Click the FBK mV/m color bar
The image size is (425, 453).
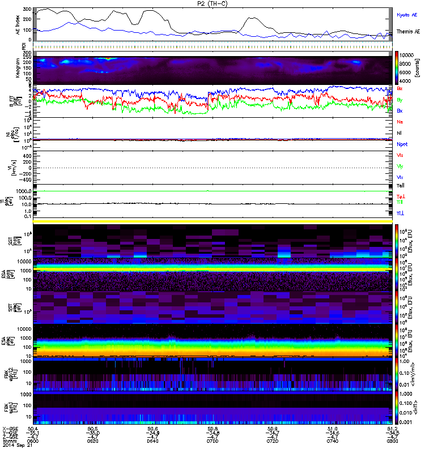(x=397, y=374)
